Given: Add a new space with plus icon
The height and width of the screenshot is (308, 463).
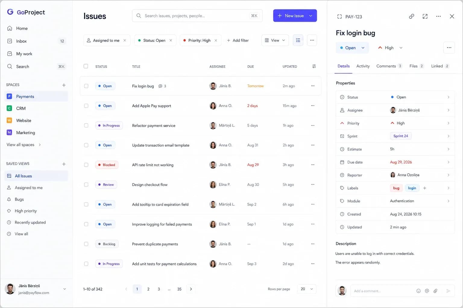Looking at the screenshot, I should tap(64, 85).
